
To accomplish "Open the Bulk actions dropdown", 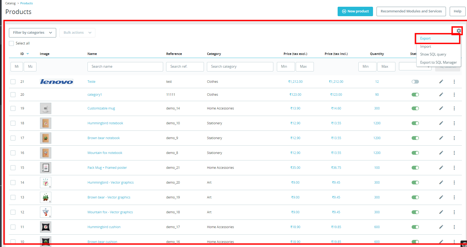I will [x=77, y=33].
